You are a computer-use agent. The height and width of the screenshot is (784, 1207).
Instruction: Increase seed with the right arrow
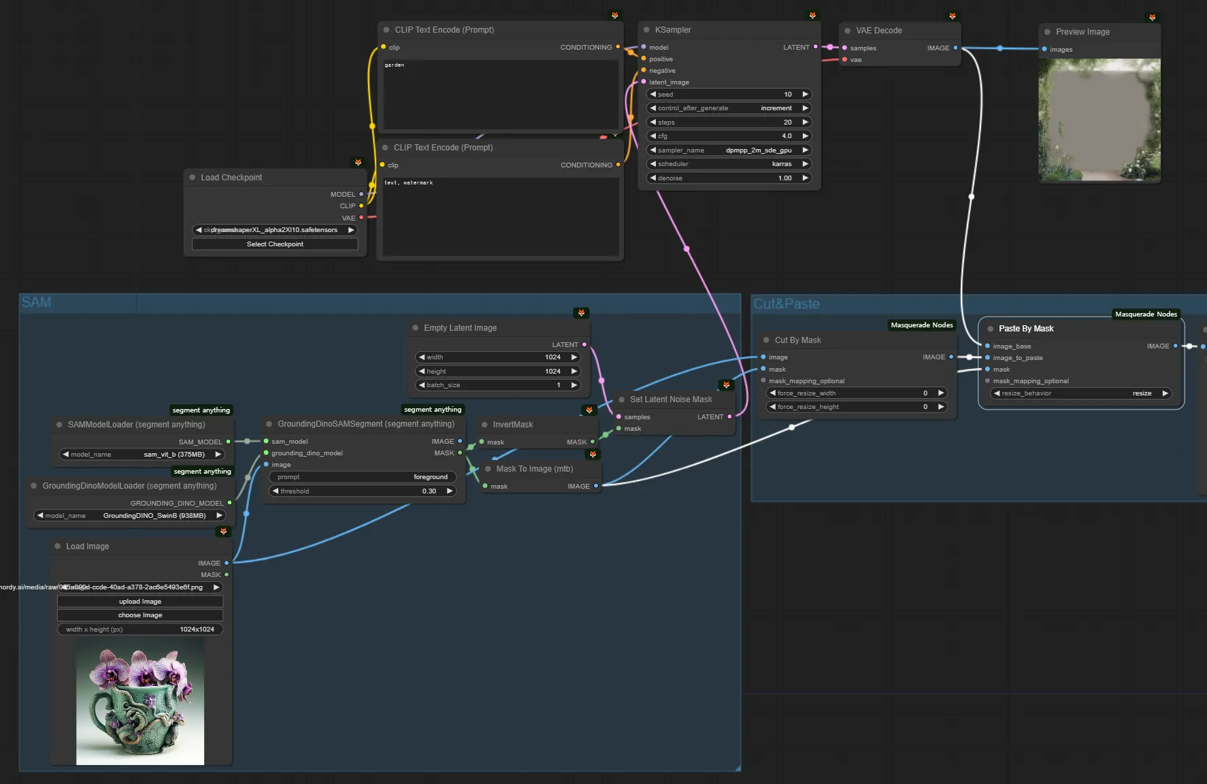(x=806, y=95)
